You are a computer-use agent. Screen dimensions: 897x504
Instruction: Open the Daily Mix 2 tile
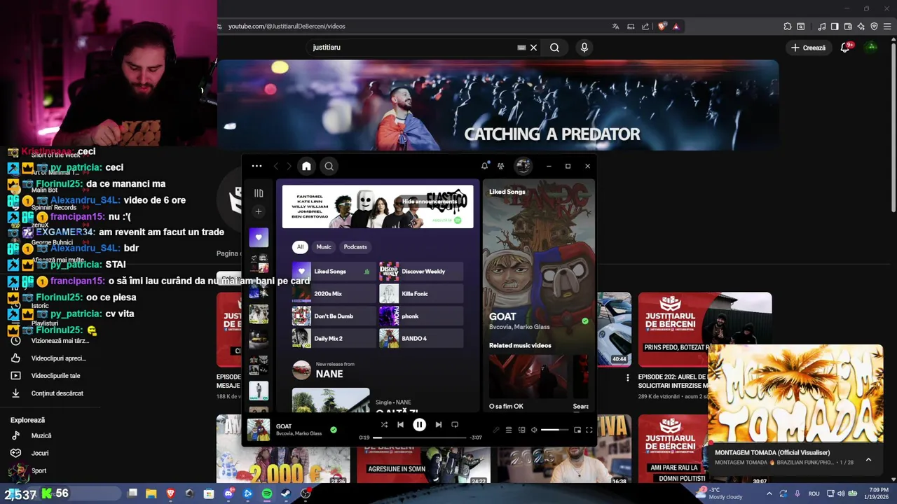click(x=334, y=338)
